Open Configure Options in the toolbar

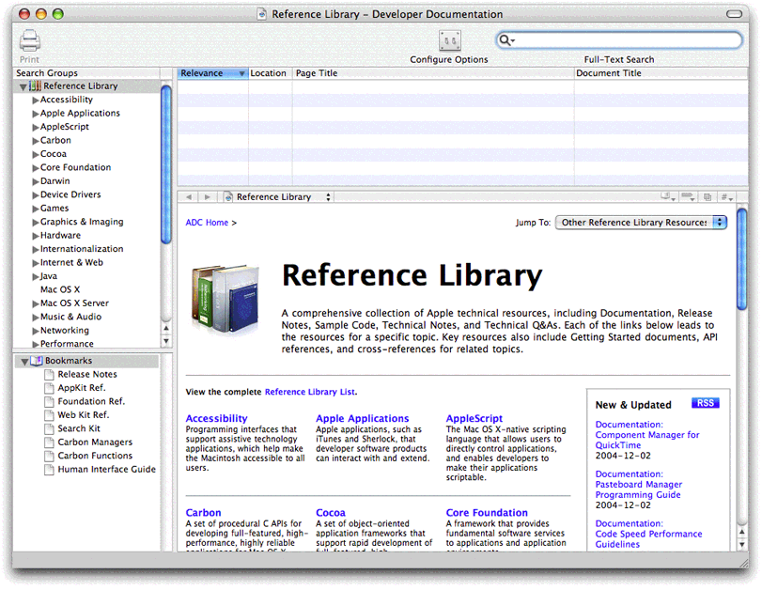click(x=449, y=41)
